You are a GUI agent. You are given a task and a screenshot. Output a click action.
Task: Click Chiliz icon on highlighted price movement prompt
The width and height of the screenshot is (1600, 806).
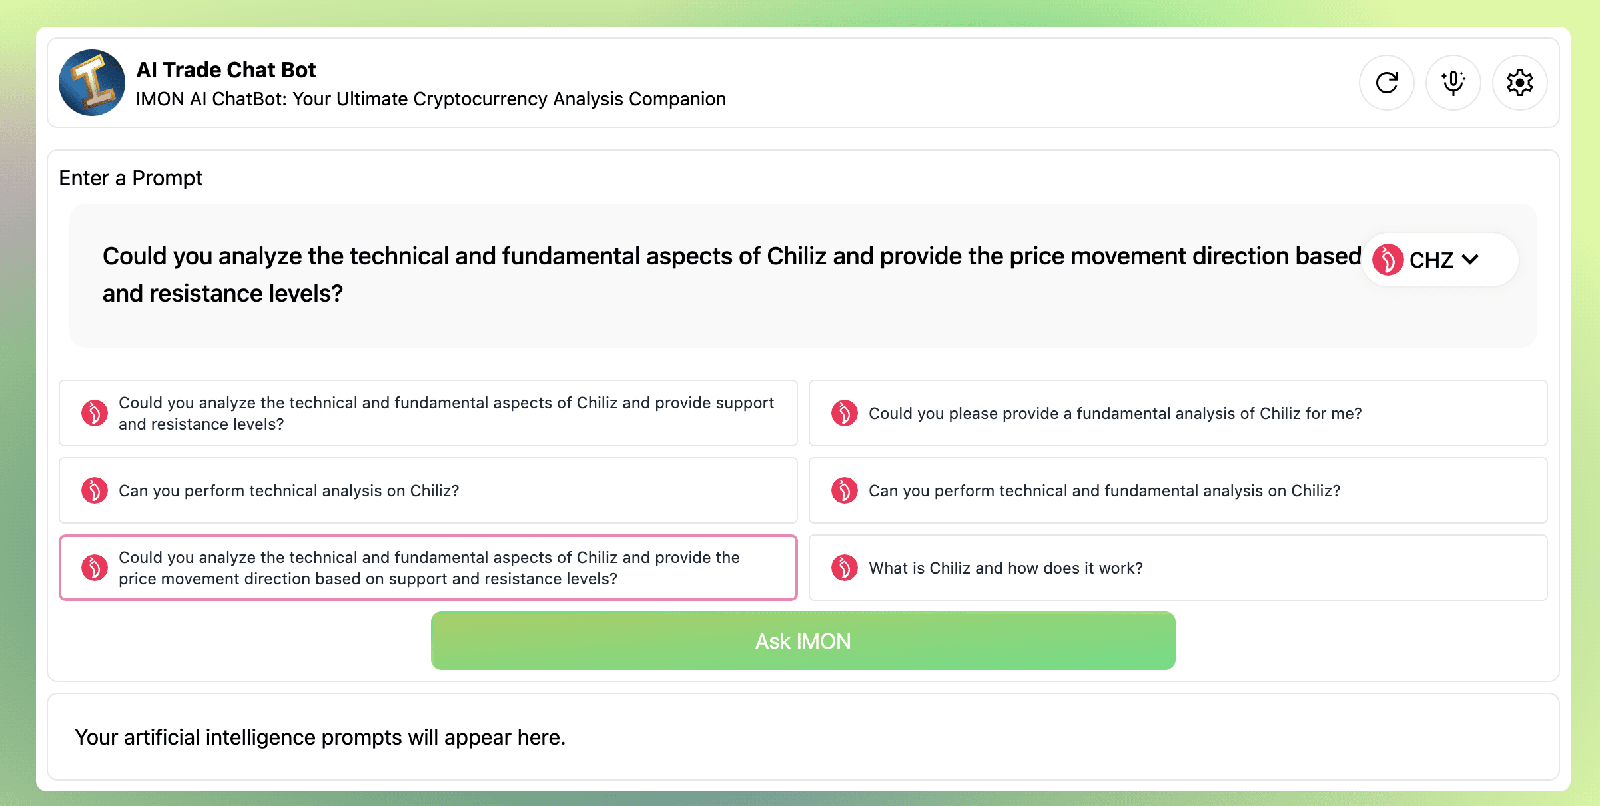coord(95,568)
